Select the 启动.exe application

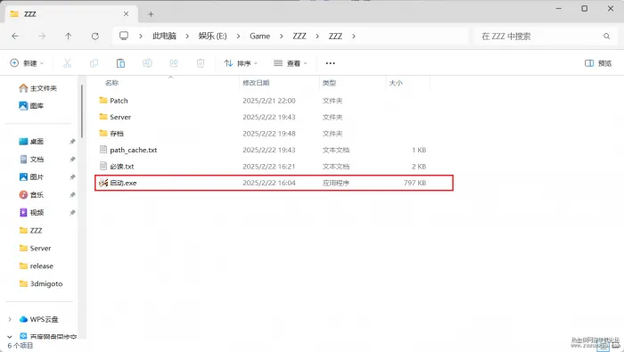(x=275, y=183)
